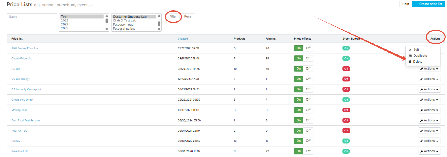
Task: Click albums count 71
Action: coord(267,100)
